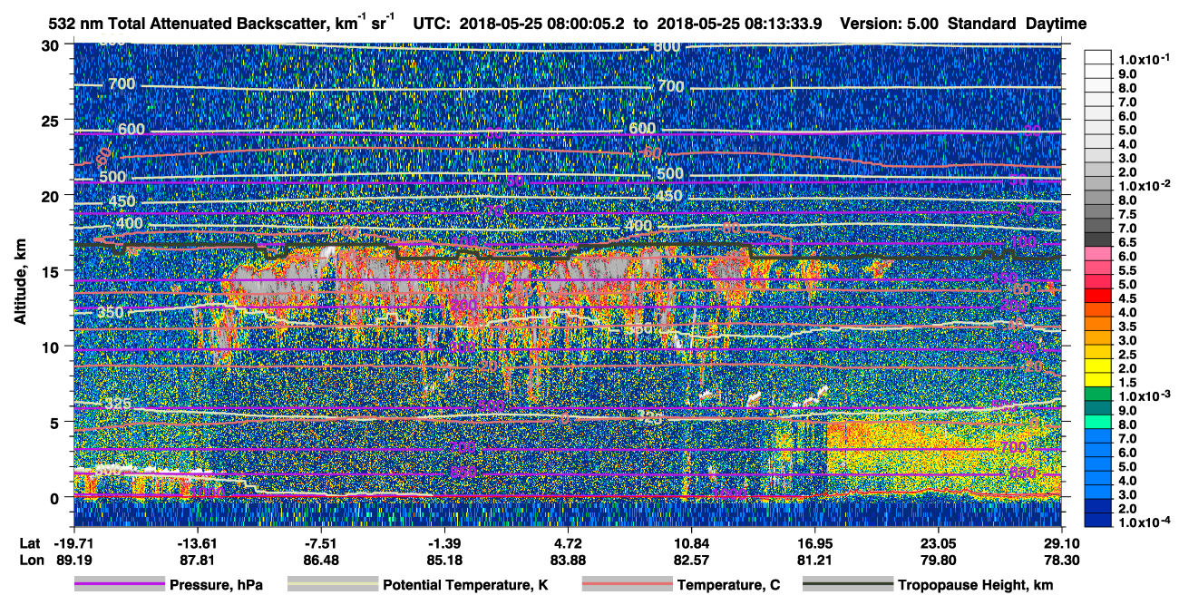Image resolution: width=1179 pixels, height=605 pixels.
Task: Click end time '2018-05-25 08:13:33.9'
Action: click(740, 24)
